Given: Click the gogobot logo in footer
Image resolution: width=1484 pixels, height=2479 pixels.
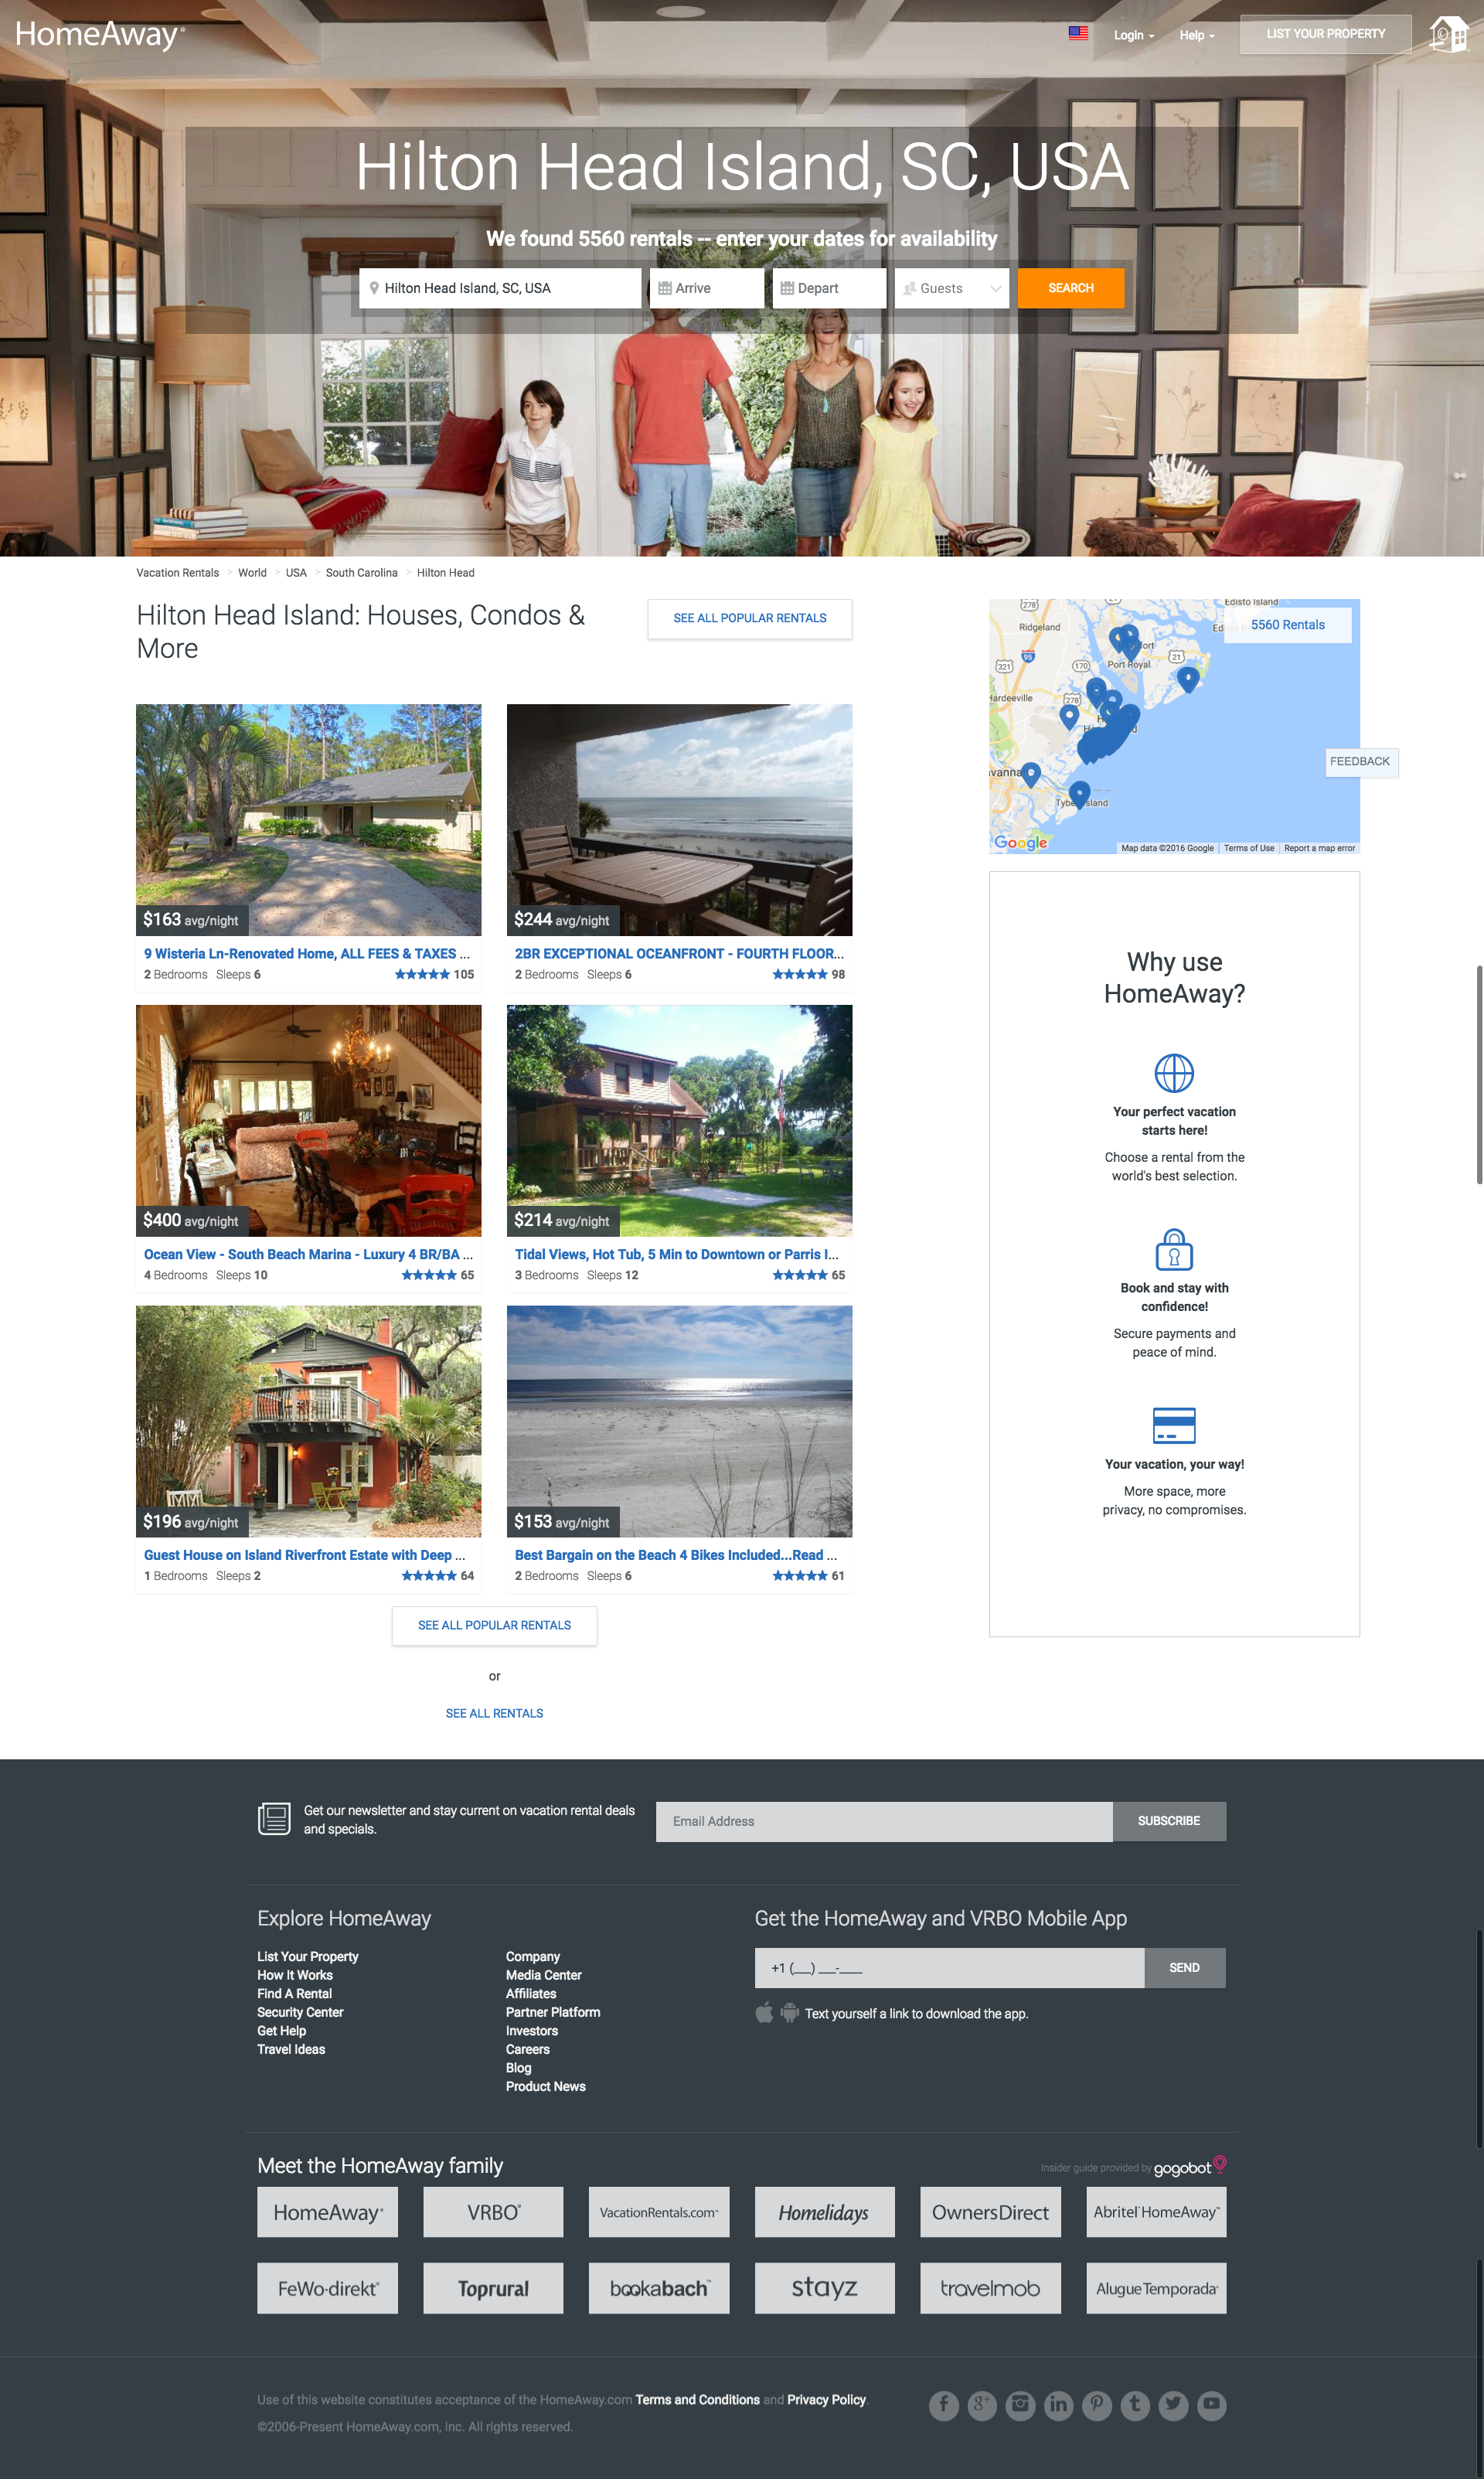Looking at the screenshot, I should (1189, 2166).
